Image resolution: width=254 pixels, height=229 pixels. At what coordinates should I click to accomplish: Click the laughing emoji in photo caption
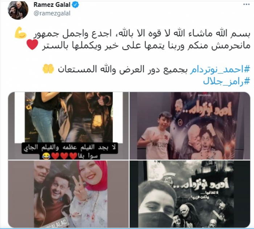click(x=46, y=156)
